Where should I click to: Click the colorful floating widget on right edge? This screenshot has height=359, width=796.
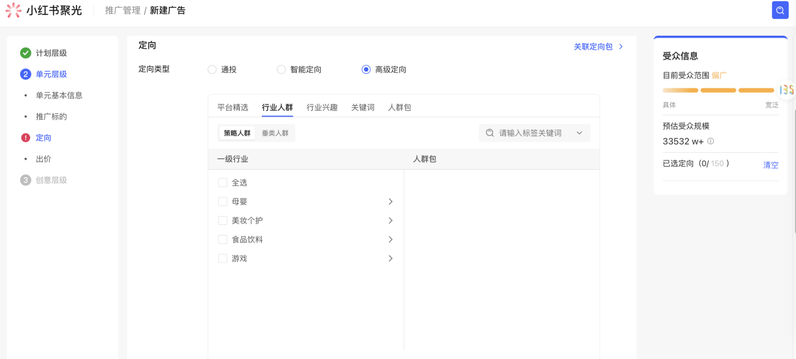point(787,90)
